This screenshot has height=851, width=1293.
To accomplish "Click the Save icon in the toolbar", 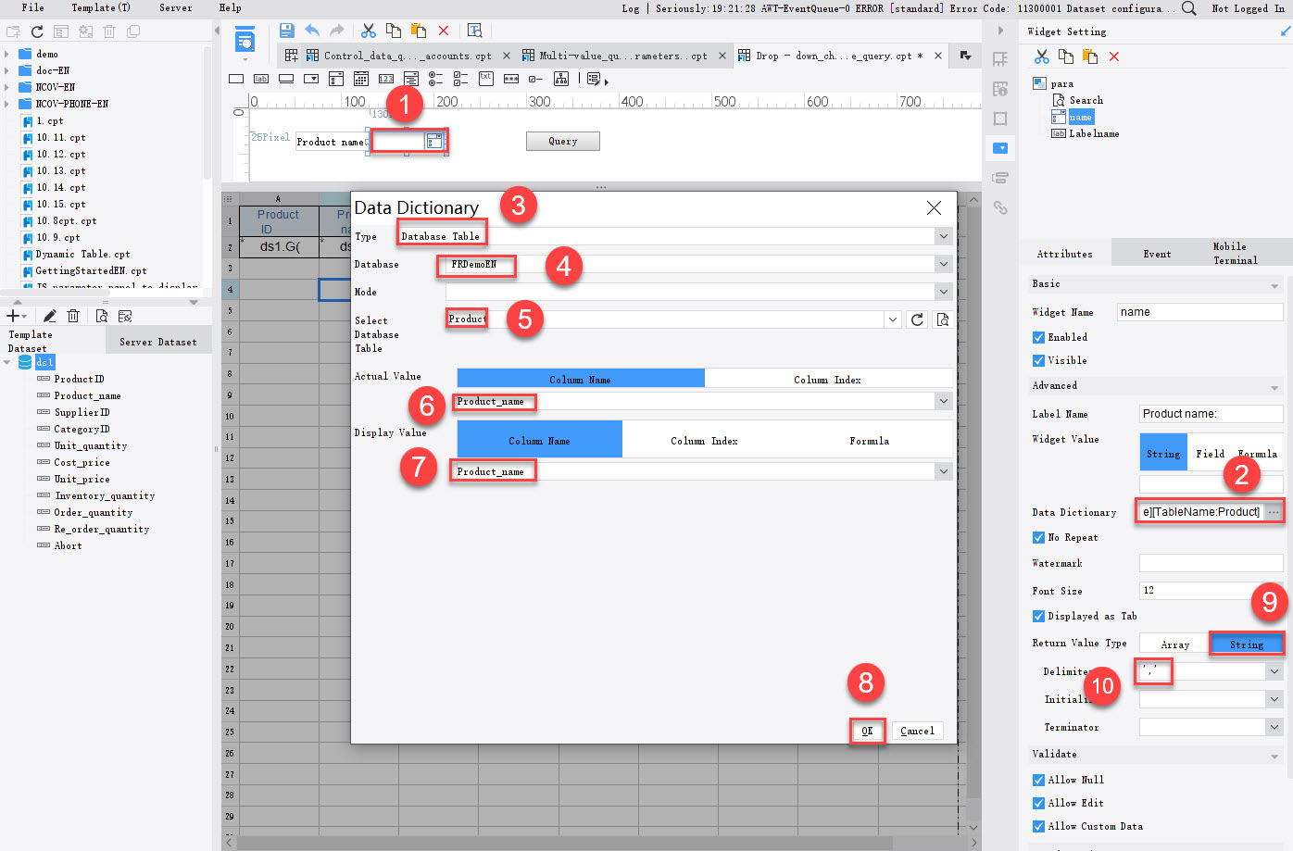I will (x=286, y=31).
